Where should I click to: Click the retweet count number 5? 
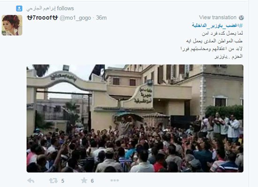click(x=63, y=181)
